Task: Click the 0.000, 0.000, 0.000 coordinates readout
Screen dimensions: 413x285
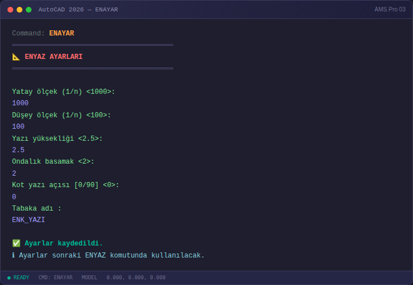Action: 136,278
